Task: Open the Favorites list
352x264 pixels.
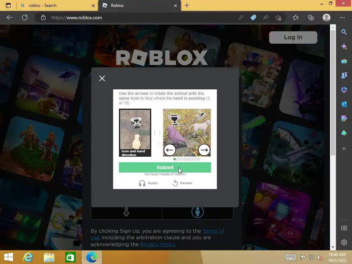Action: (x=296, y=18)
